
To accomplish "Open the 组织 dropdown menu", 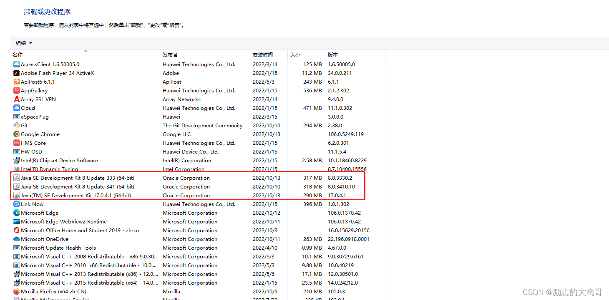I will point(24,43).
